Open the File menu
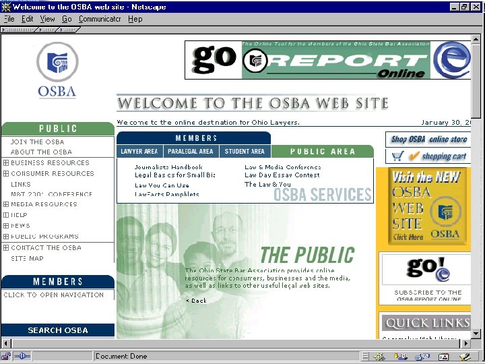Screen dimensions: 485x364 pyautogui.click(x=9, y=19)
